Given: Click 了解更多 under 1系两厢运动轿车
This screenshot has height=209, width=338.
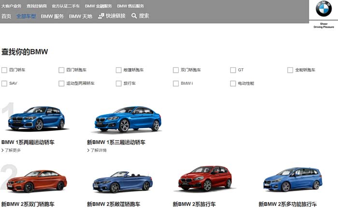Looking at the screenshot, I should coord(13,150).
